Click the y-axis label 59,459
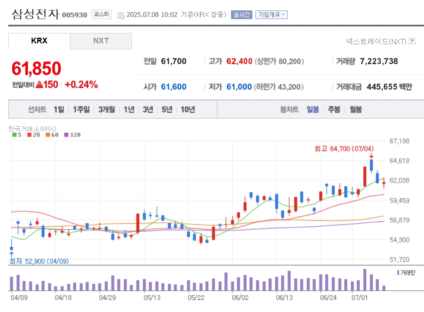This screenshot has width=424, height=312. pyautogui.click(x=399, y=201)
